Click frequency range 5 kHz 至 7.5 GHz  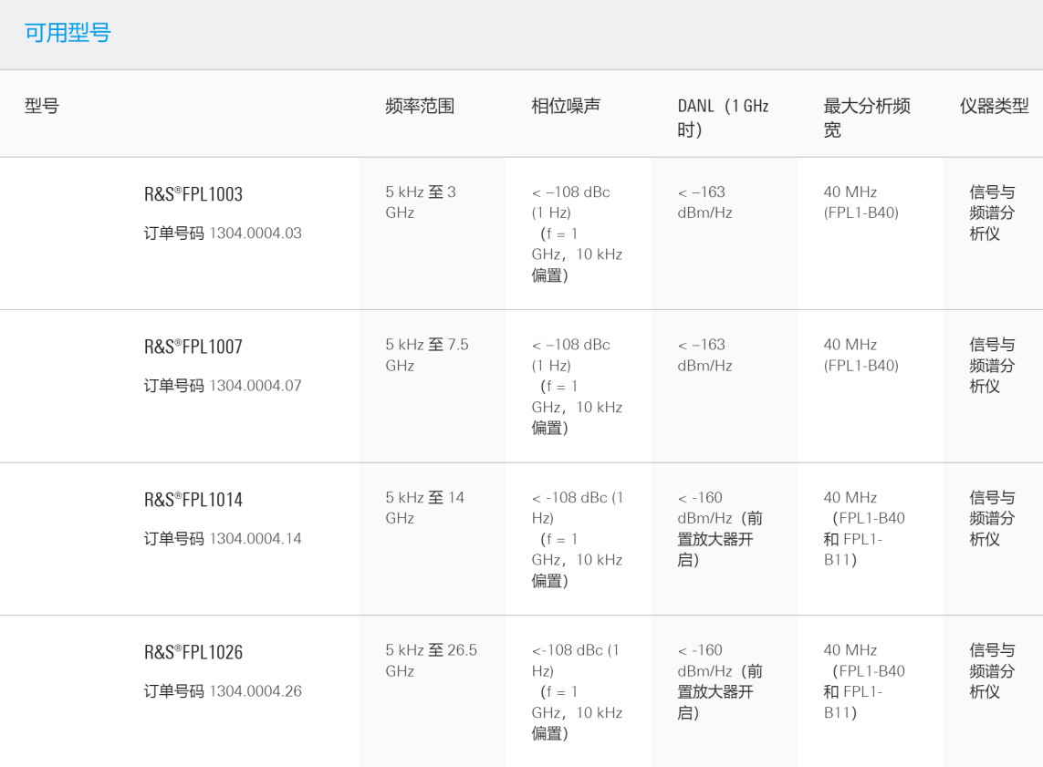coord(427,355)
